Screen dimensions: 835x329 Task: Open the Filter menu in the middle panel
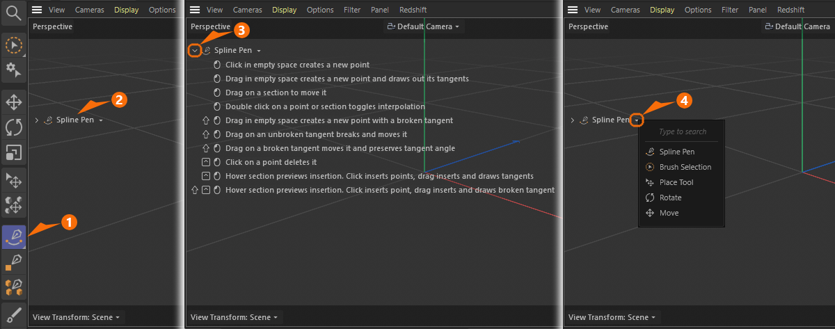point(352,10)
